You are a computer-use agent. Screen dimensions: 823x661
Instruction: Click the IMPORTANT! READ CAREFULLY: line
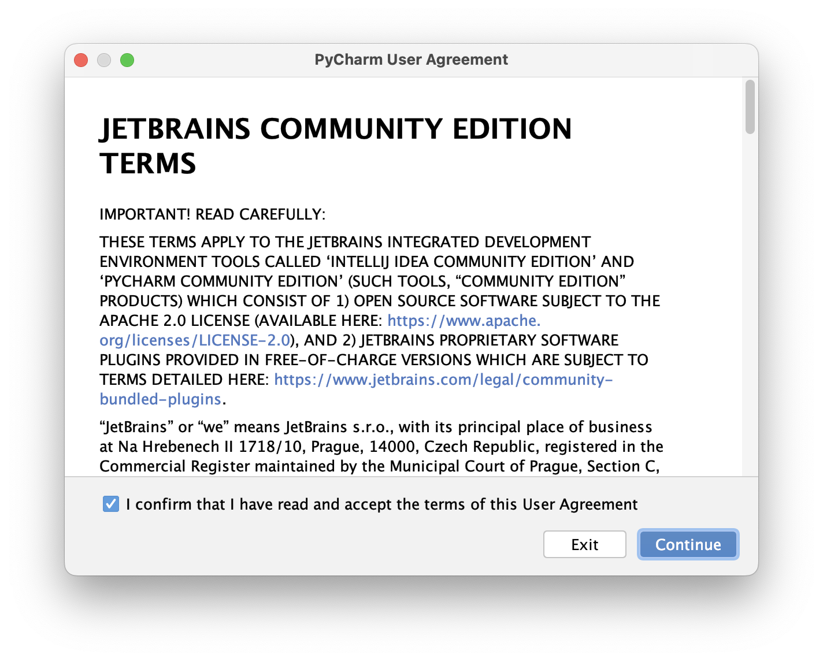pyautogui.click(x=213, y=214)
